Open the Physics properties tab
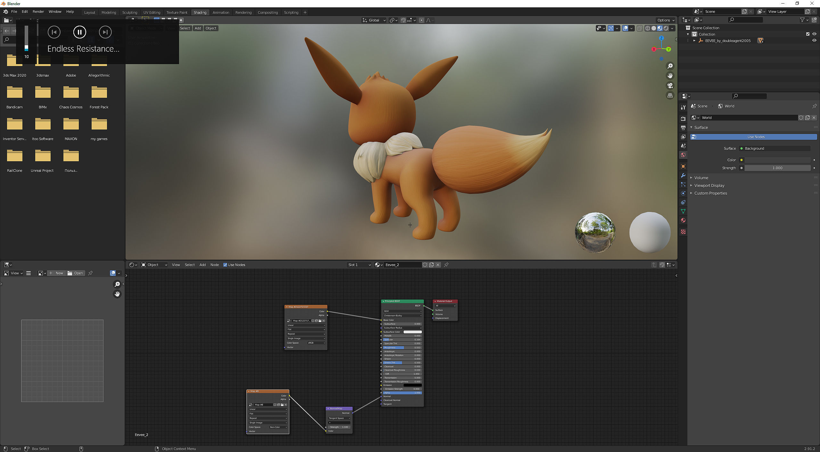 pos(683,193)
